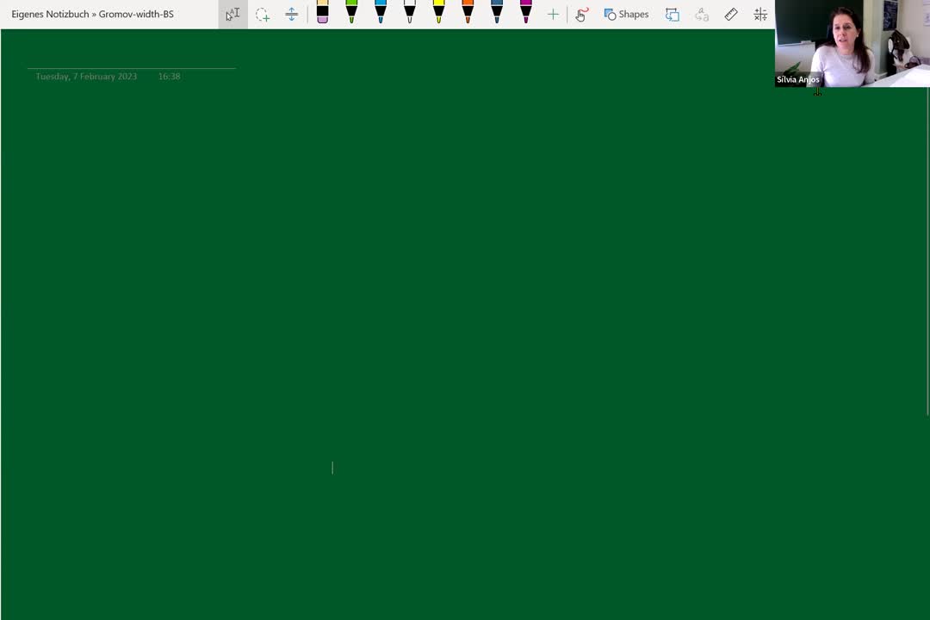Choose the eraser tool

[322, 13]
